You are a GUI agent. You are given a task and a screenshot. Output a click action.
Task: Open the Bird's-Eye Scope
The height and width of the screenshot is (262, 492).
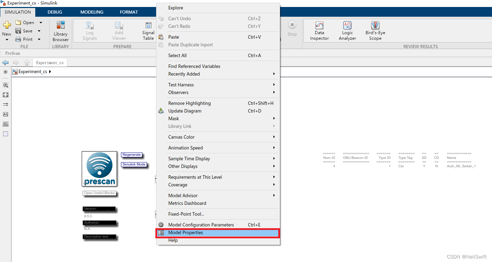(375, 31)
